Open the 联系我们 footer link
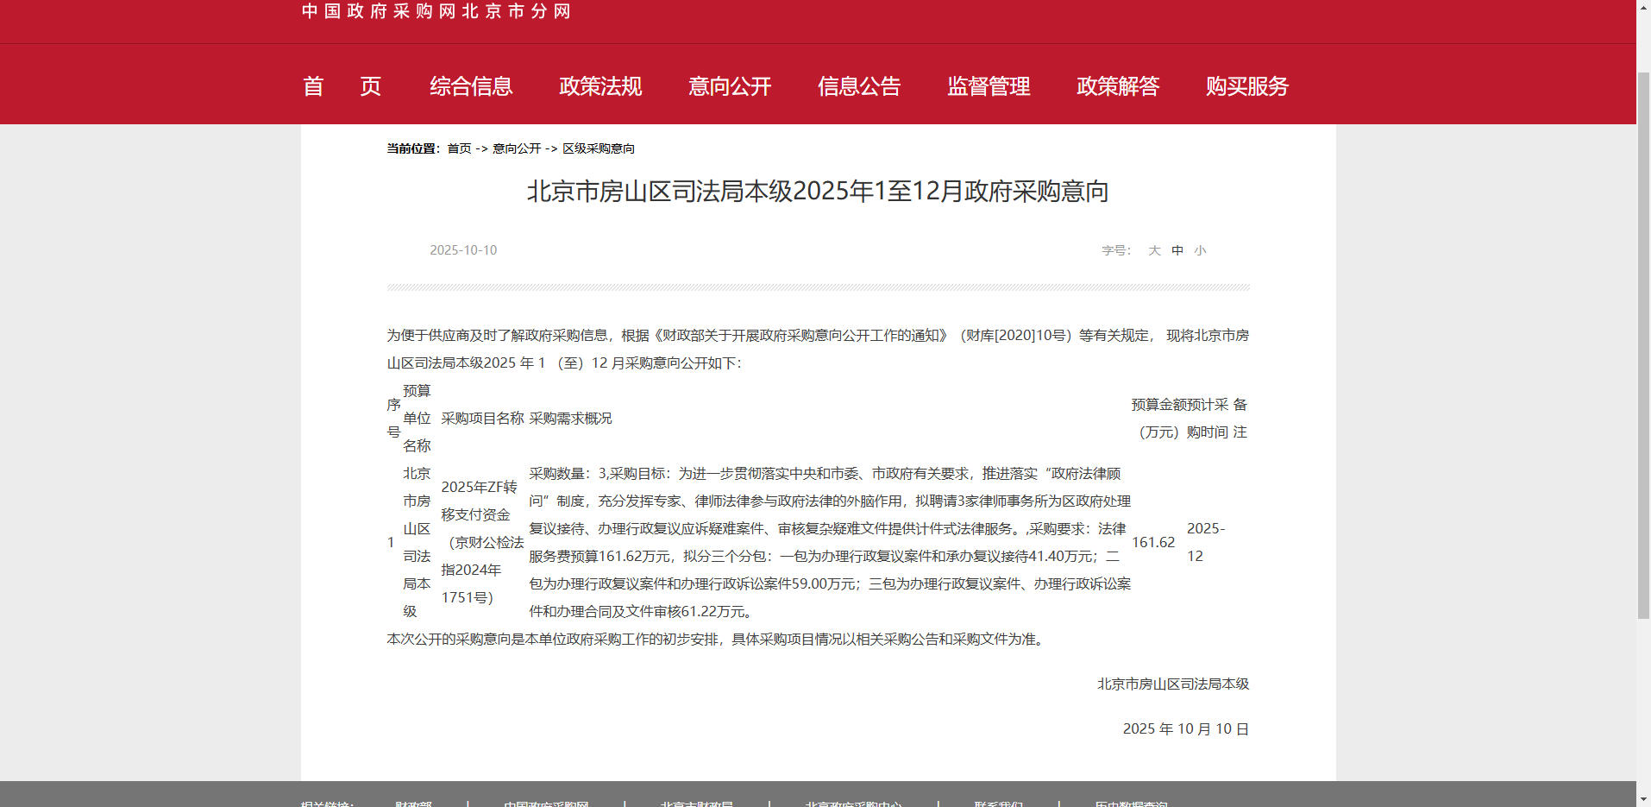Viewport: 1651px width, 807px height. (x=998, y=804)
